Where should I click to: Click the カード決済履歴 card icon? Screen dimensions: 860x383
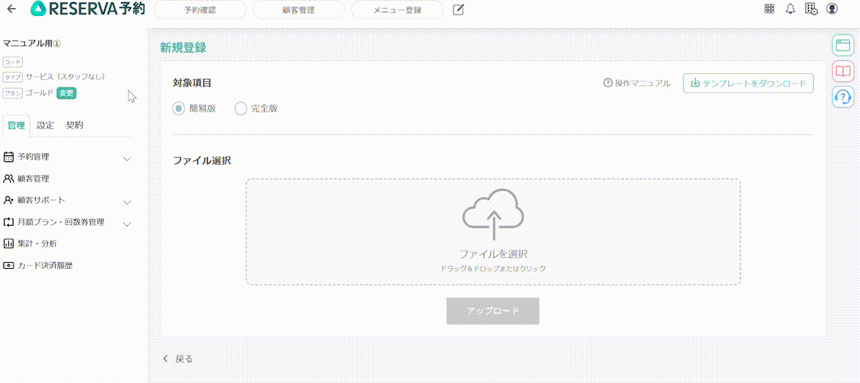pos(9,265)
